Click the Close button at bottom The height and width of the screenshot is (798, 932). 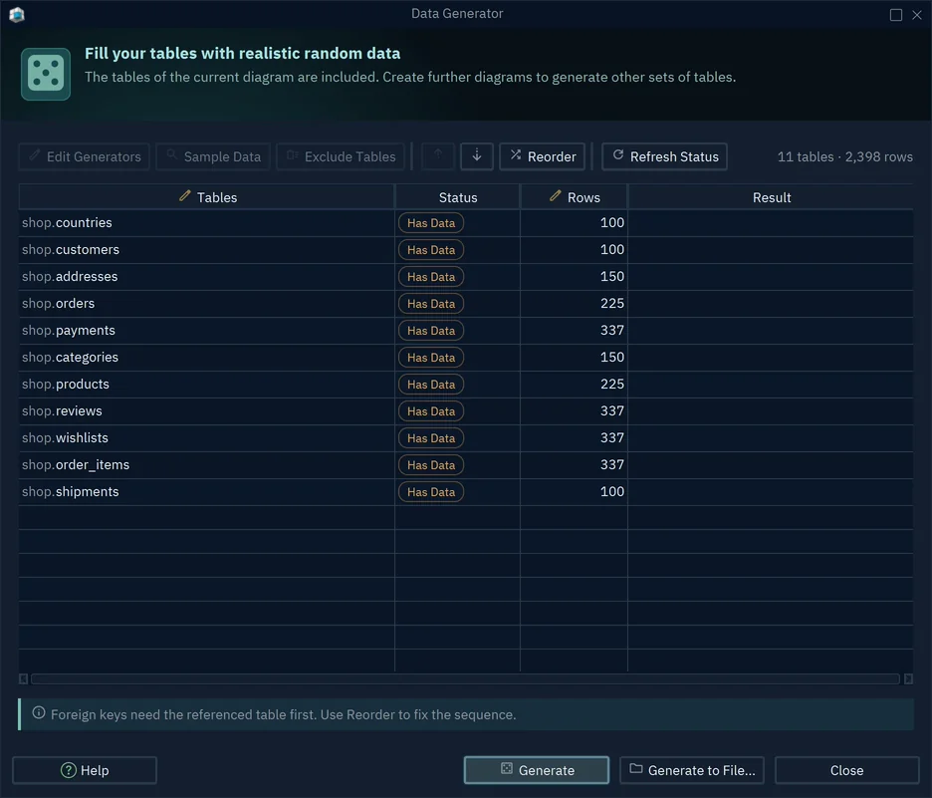click(x=847, y=770)
